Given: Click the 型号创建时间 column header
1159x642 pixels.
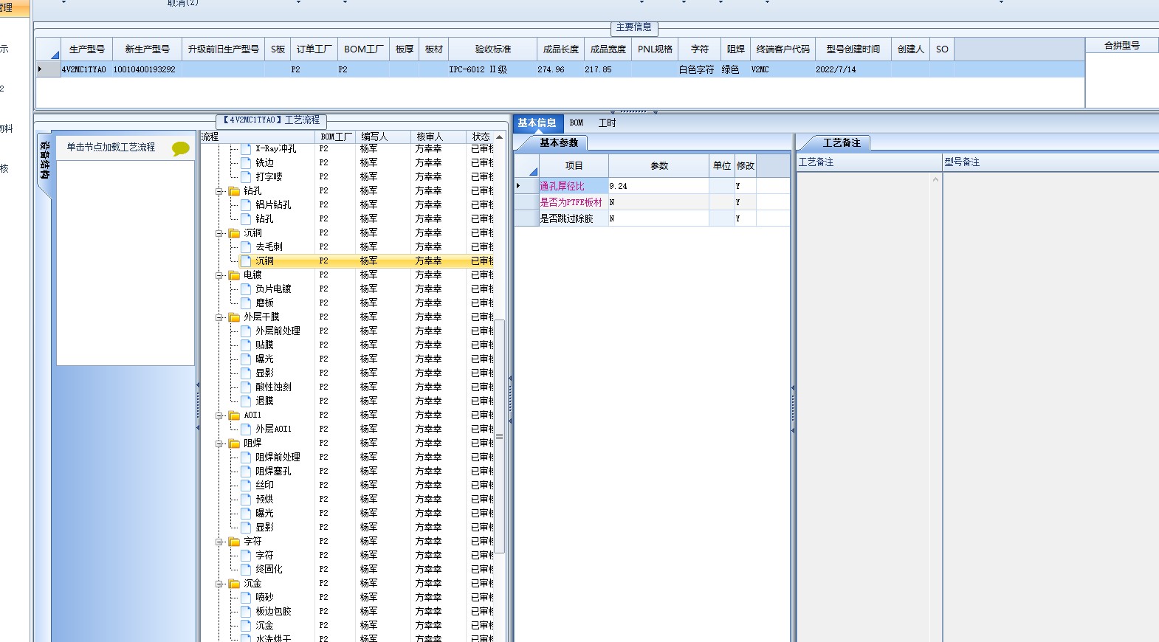Looking at the screenshot, I should tap(853, 49).
